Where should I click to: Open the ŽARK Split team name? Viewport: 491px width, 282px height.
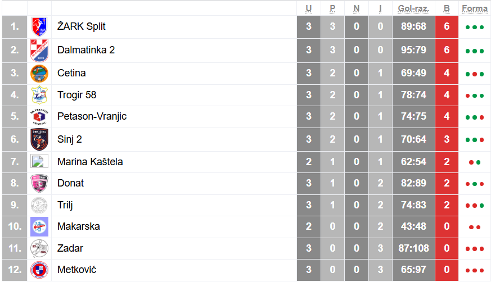[x=82, y=26]
